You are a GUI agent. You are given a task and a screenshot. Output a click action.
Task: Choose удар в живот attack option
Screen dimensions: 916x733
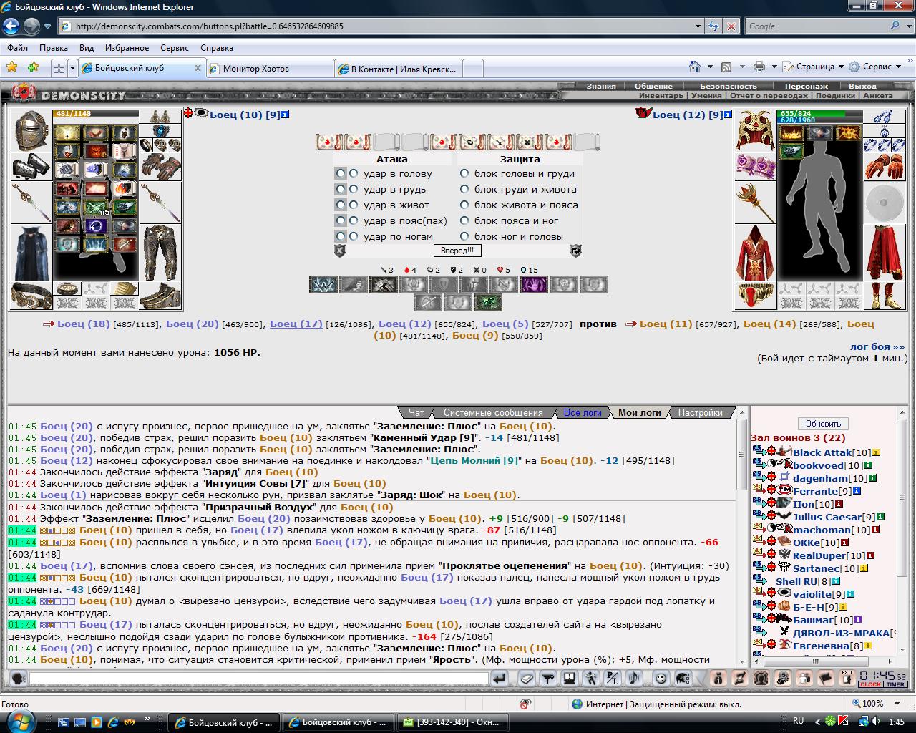(x=354, y=205)
